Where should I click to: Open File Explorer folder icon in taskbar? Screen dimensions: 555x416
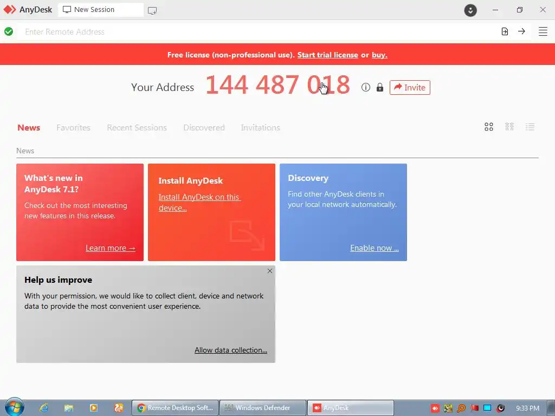pos(69,408)
